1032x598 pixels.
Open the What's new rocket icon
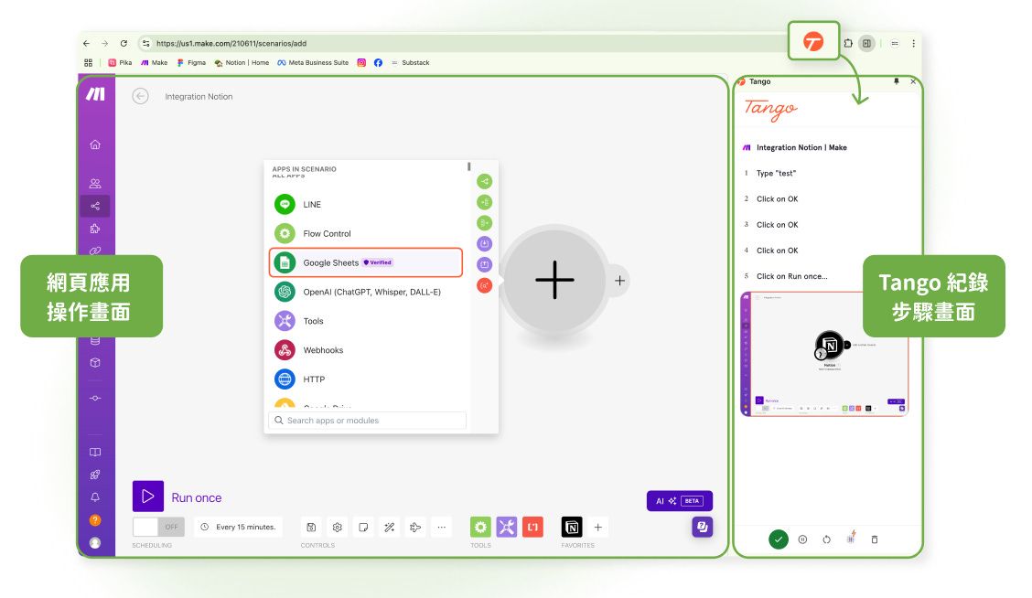(x=95, y=475)
